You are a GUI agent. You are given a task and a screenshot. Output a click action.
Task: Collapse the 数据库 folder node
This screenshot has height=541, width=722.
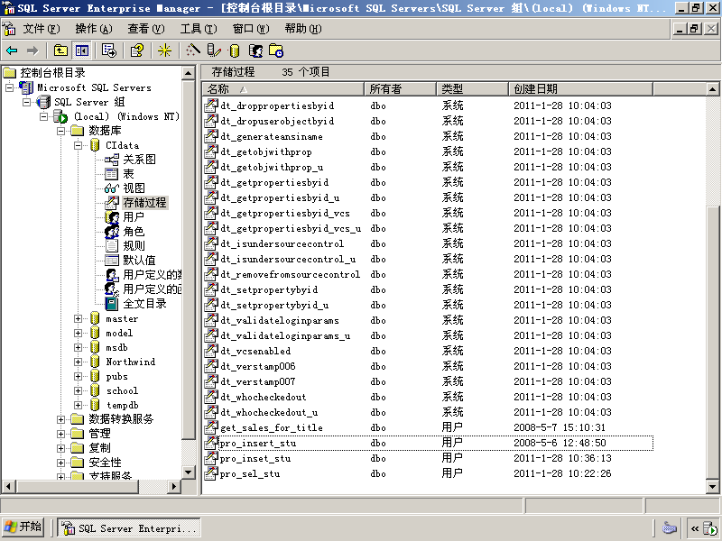[x=60, y=131]
